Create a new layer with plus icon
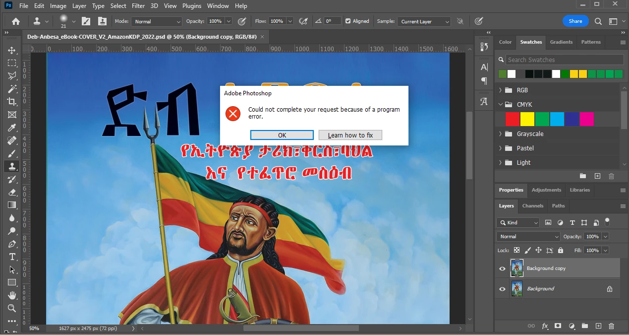The image size is (629, 335). click(x=598, y=326)
